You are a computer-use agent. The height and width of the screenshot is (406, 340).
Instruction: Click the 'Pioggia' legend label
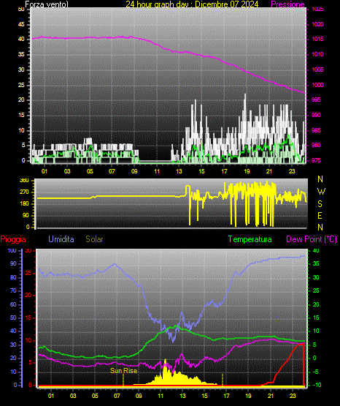13,239
